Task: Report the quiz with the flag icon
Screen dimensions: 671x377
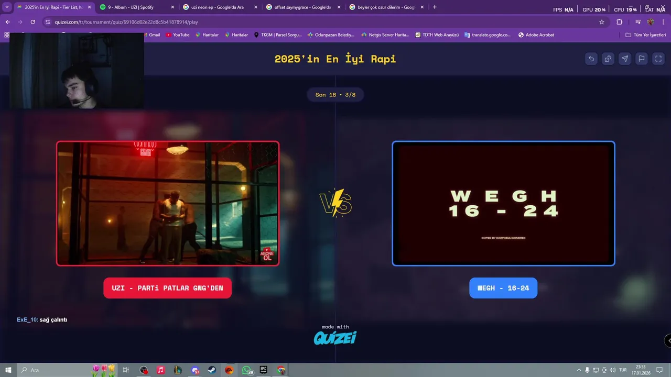Action: [x=642, y=59]
